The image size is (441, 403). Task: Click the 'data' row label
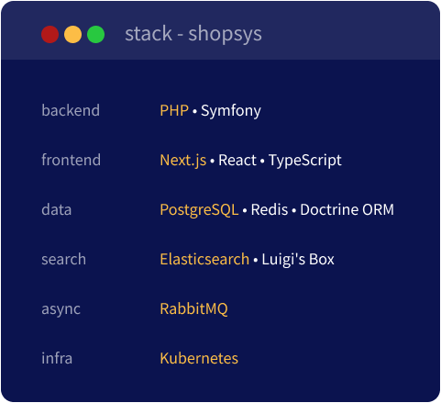pos(57,209)
